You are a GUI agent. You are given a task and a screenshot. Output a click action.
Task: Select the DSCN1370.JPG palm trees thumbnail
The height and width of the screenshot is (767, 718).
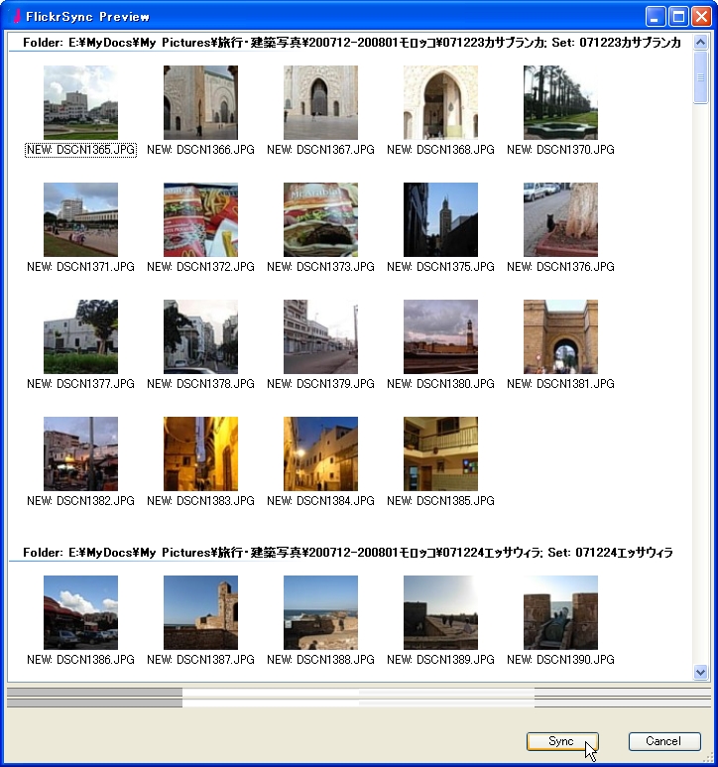[560, 103]
